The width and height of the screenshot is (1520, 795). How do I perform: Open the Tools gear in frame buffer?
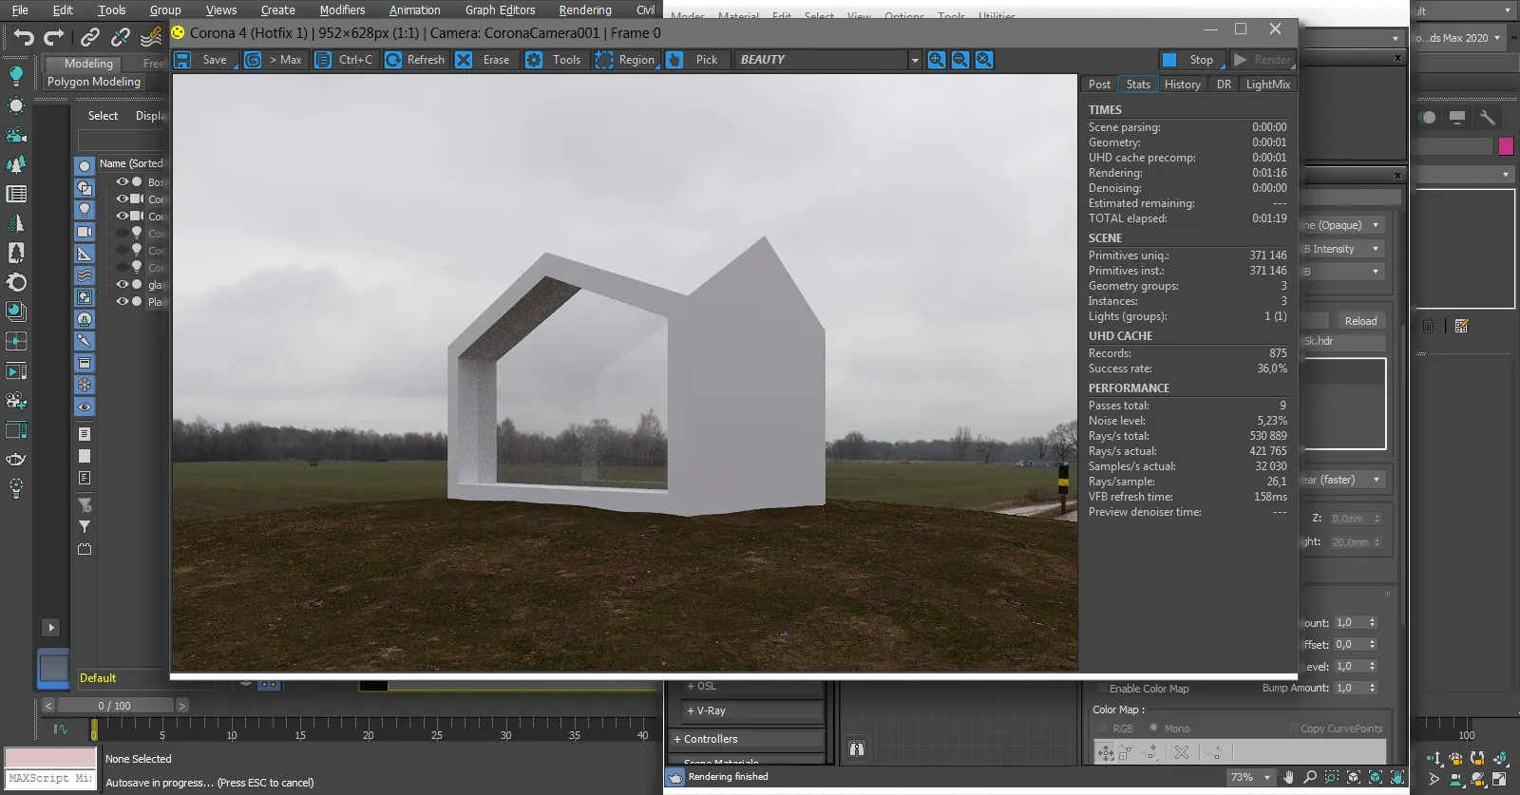pyautogui.click(x=535, y=60)
